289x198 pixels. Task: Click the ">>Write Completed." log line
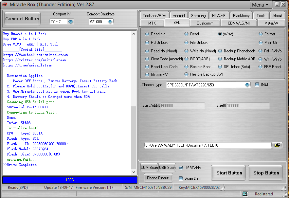coord(21,165)
